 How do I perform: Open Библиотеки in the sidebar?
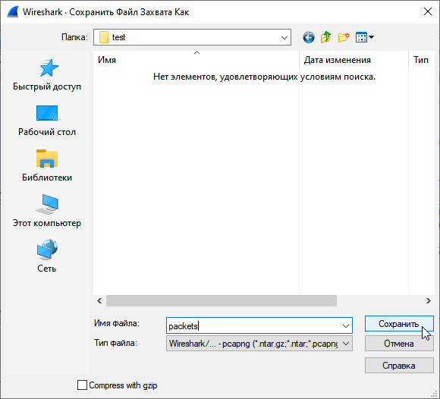(x=47, y=165)
